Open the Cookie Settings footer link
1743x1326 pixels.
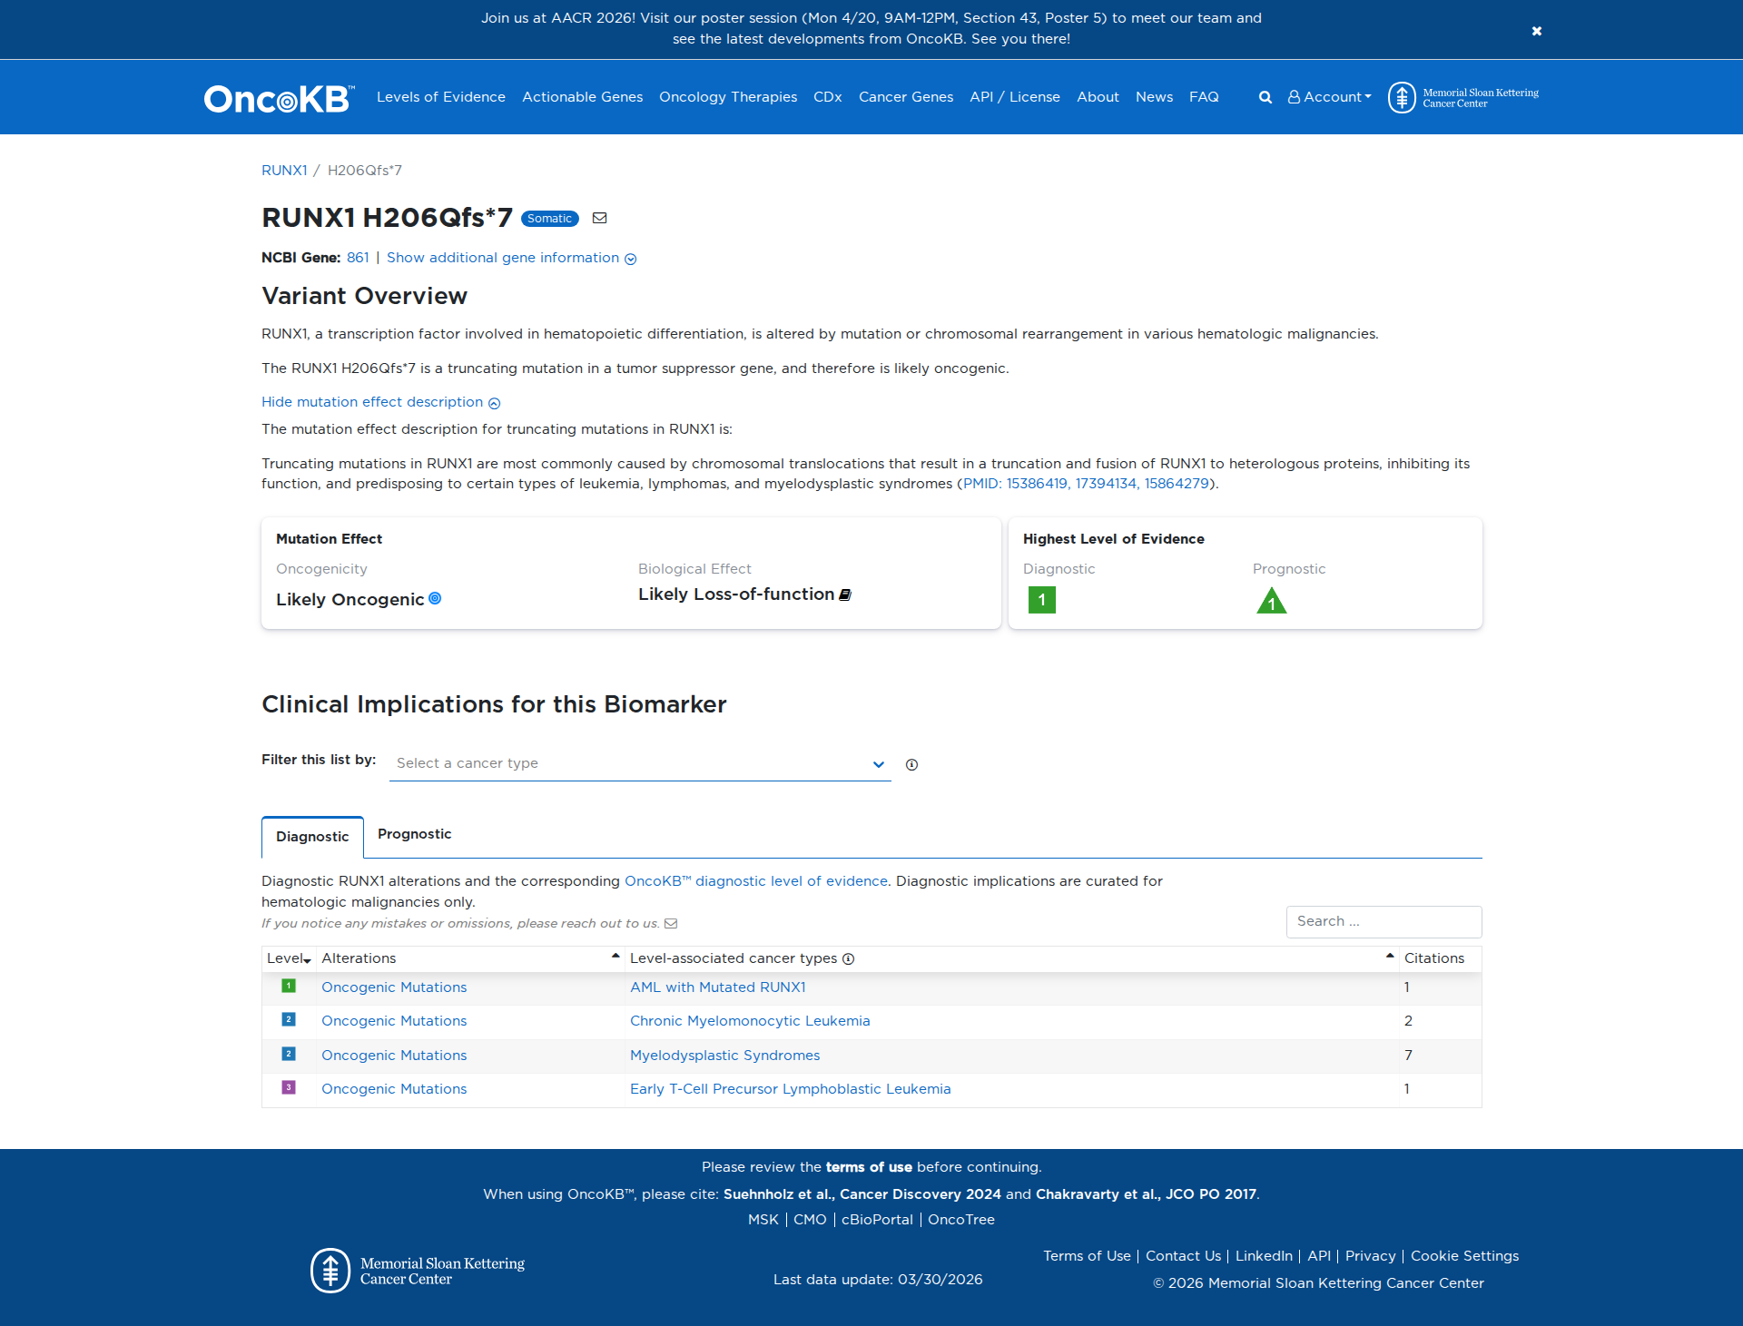[1464, 1256]
